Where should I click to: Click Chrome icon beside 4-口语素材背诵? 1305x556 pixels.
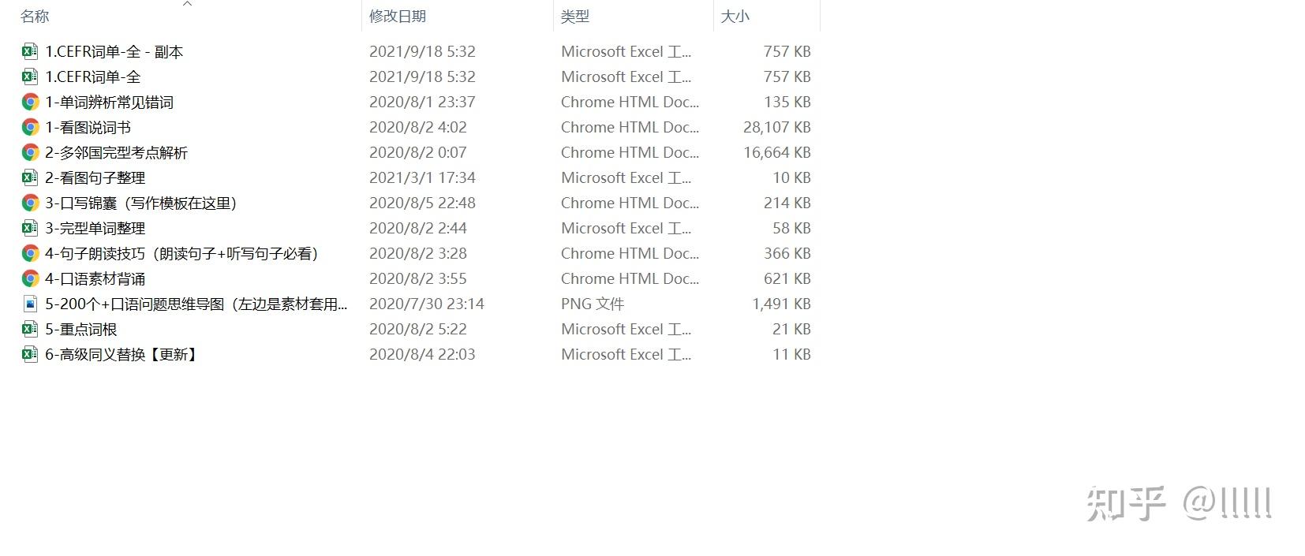(x=30, y=278)
